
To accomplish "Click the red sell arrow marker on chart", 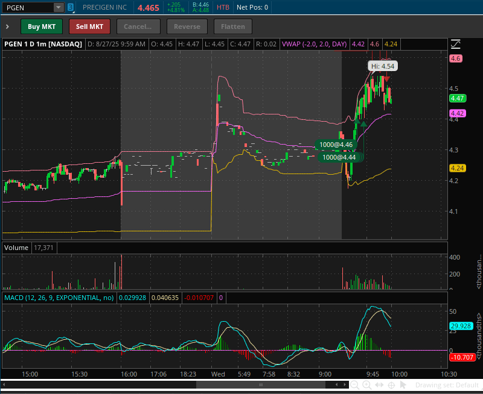I will pos(387,79).
